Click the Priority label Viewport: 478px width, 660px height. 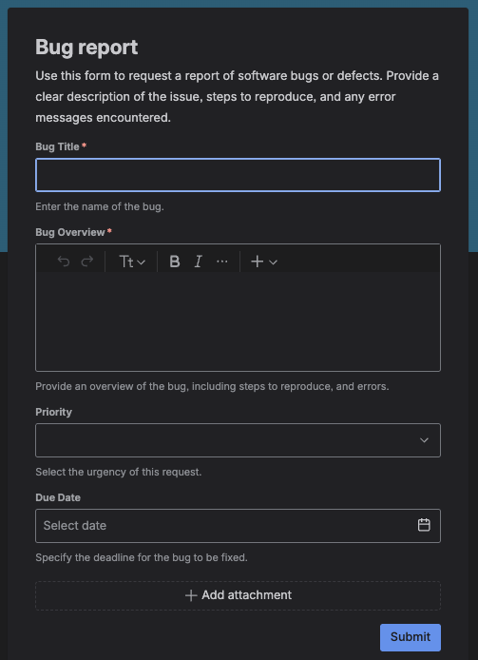pos(53,412)
